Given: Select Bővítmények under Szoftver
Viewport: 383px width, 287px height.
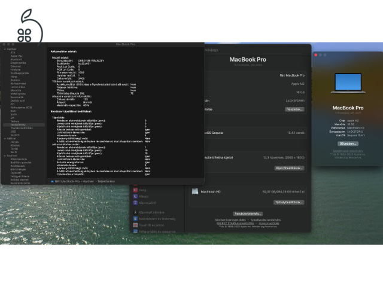Looking at the screenshot, I should pyautogui.click(x=18, y=169).
